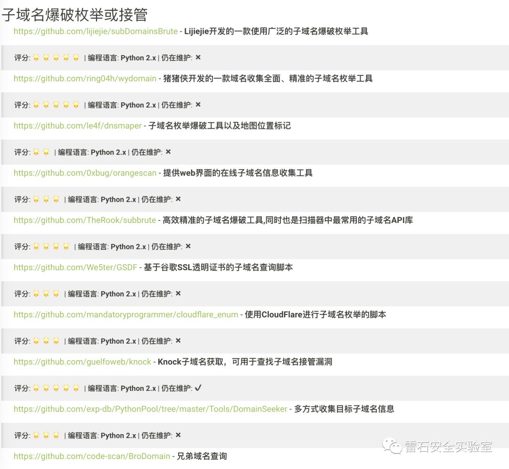Open the ring04h wydomain GitHub link
Viewport: 509px width, 469px height.
pos(85,79)
